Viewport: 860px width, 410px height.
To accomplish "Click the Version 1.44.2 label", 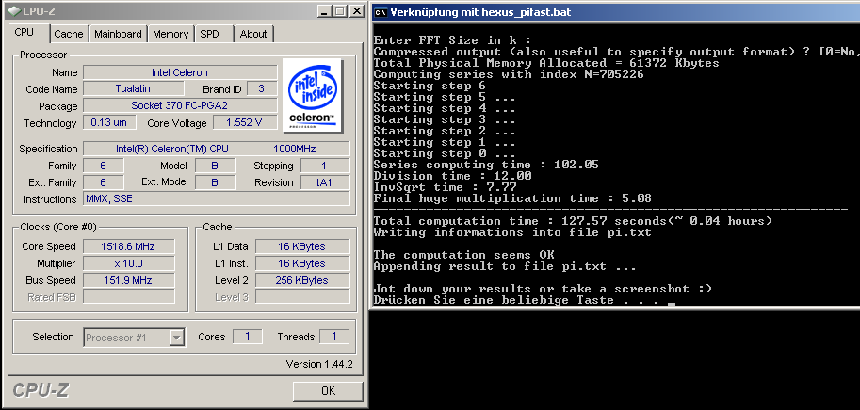I will [319, 364].
